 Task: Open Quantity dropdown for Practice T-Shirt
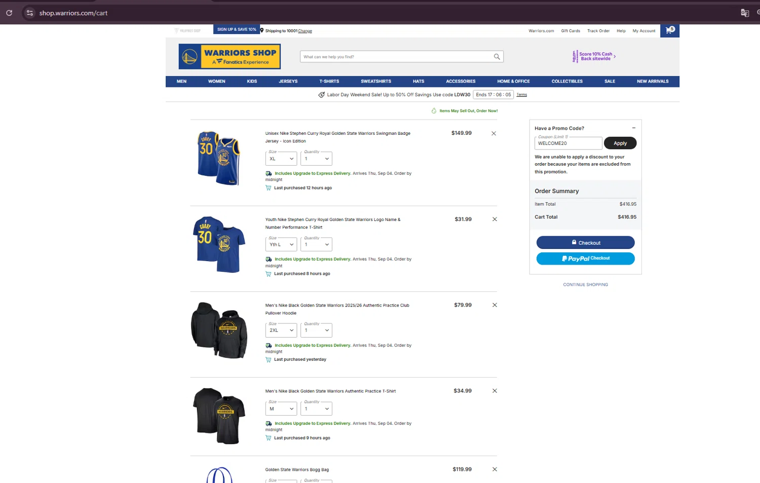pos(316,408)
